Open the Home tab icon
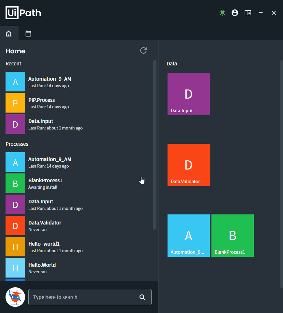 click(8, 34)
